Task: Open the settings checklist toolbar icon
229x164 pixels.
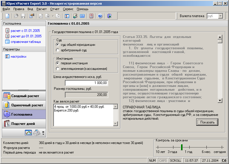Action: pos(67,16)
